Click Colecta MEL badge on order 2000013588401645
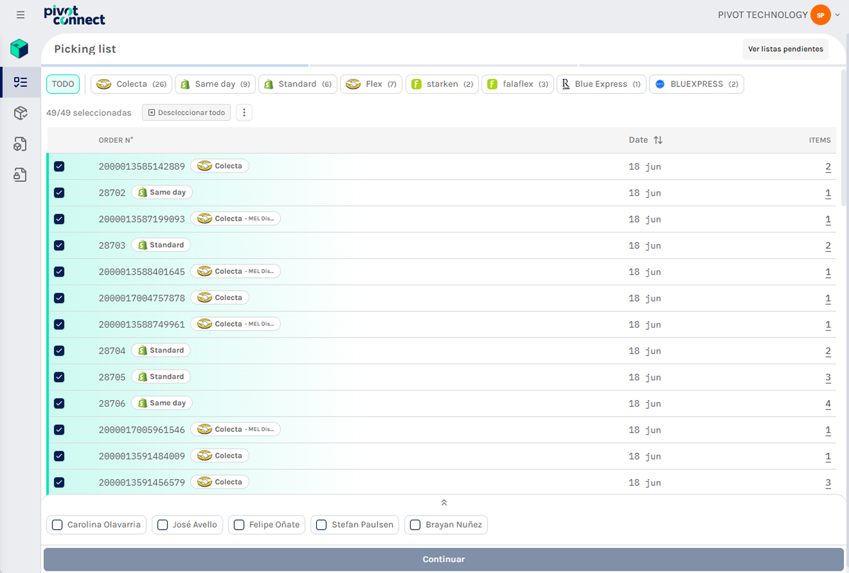The height and width of the screenshot is (573, 849). [236, 271]
